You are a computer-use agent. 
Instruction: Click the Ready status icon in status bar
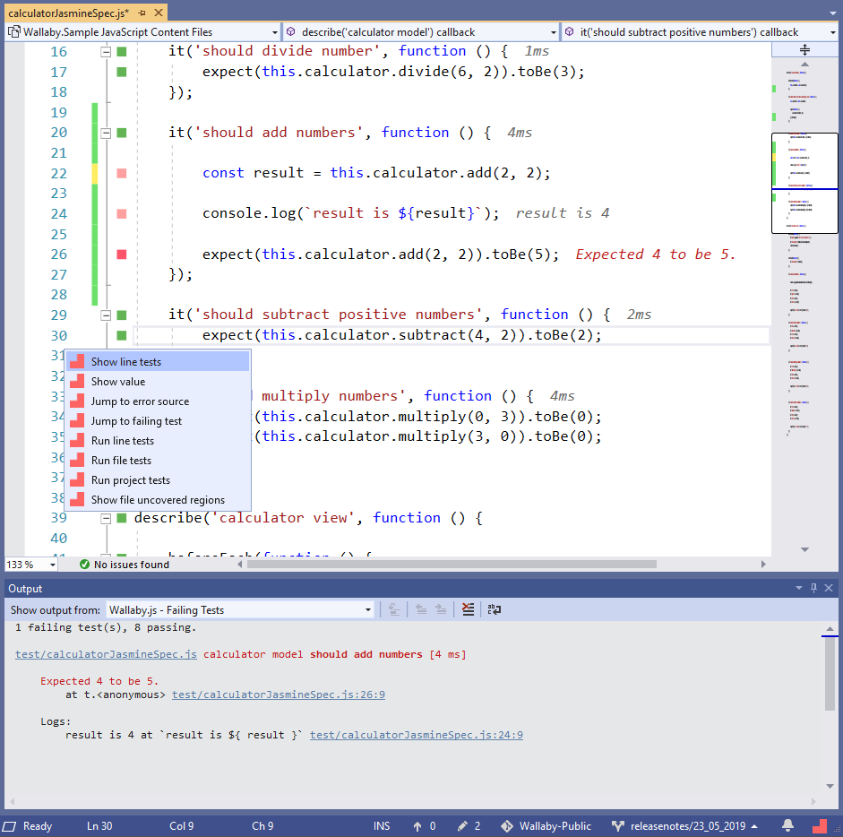pyautogui.click(x=9, y=826)
